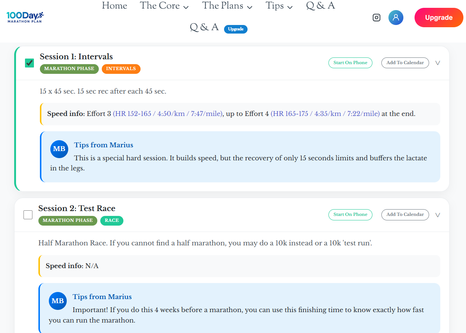
Task: Click the orange INTERVALS tag
Action: (x=121, y=69)
